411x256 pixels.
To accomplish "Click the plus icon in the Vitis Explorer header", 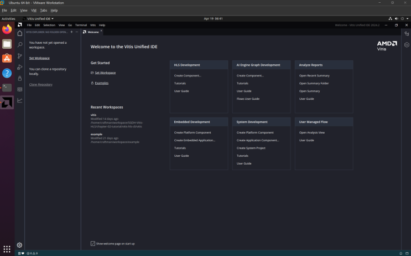I will coord(71,32).
